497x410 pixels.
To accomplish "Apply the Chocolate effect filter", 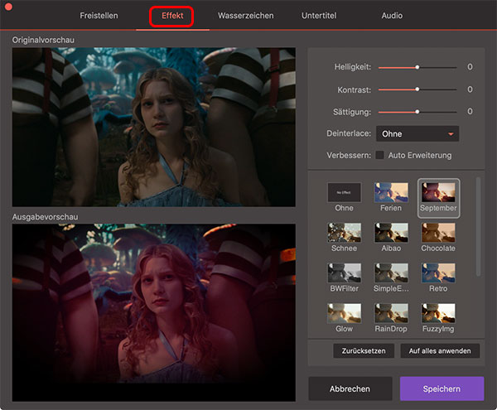I will [438, 233].
